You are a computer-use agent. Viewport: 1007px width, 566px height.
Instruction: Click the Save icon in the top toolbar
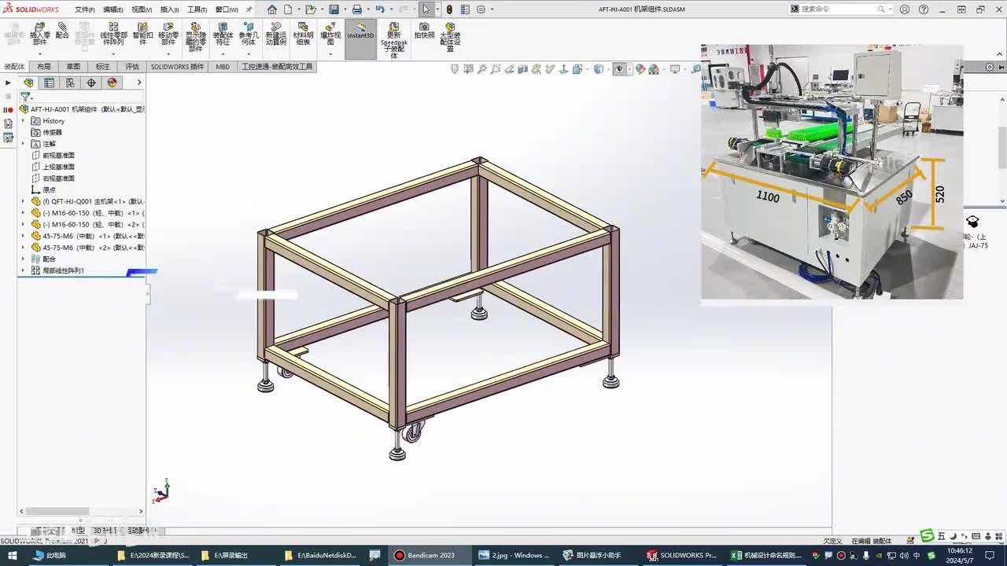coord(334,9)
